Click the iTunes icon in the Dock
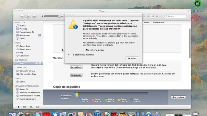Image resolution: width=207 pixels, height=116 pixels. [97, 113]
